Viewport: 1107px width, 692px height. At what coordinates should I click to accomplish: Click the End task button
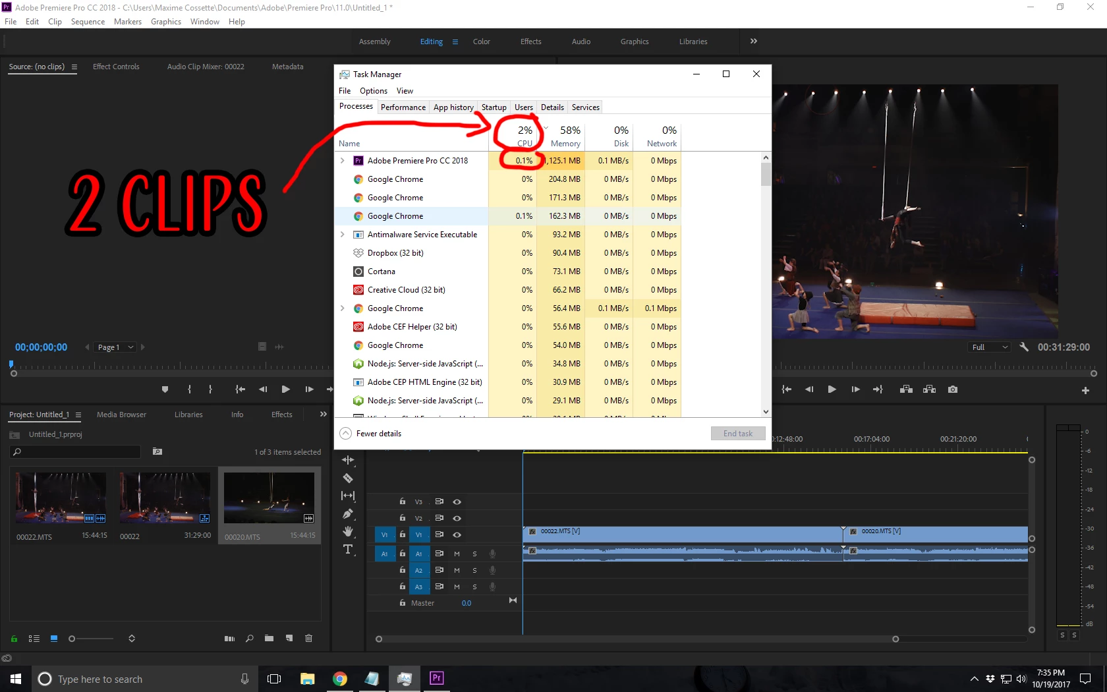coord(738,434)
